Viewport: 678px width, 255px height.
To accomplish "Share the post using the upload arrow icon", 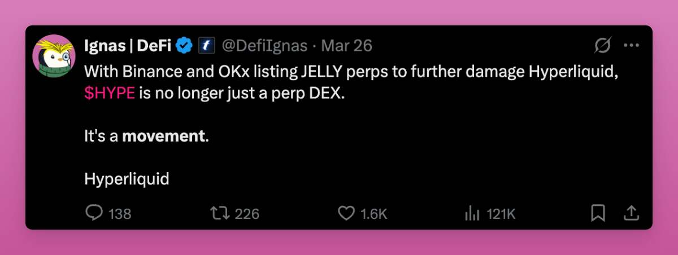I will coord(631,213).
